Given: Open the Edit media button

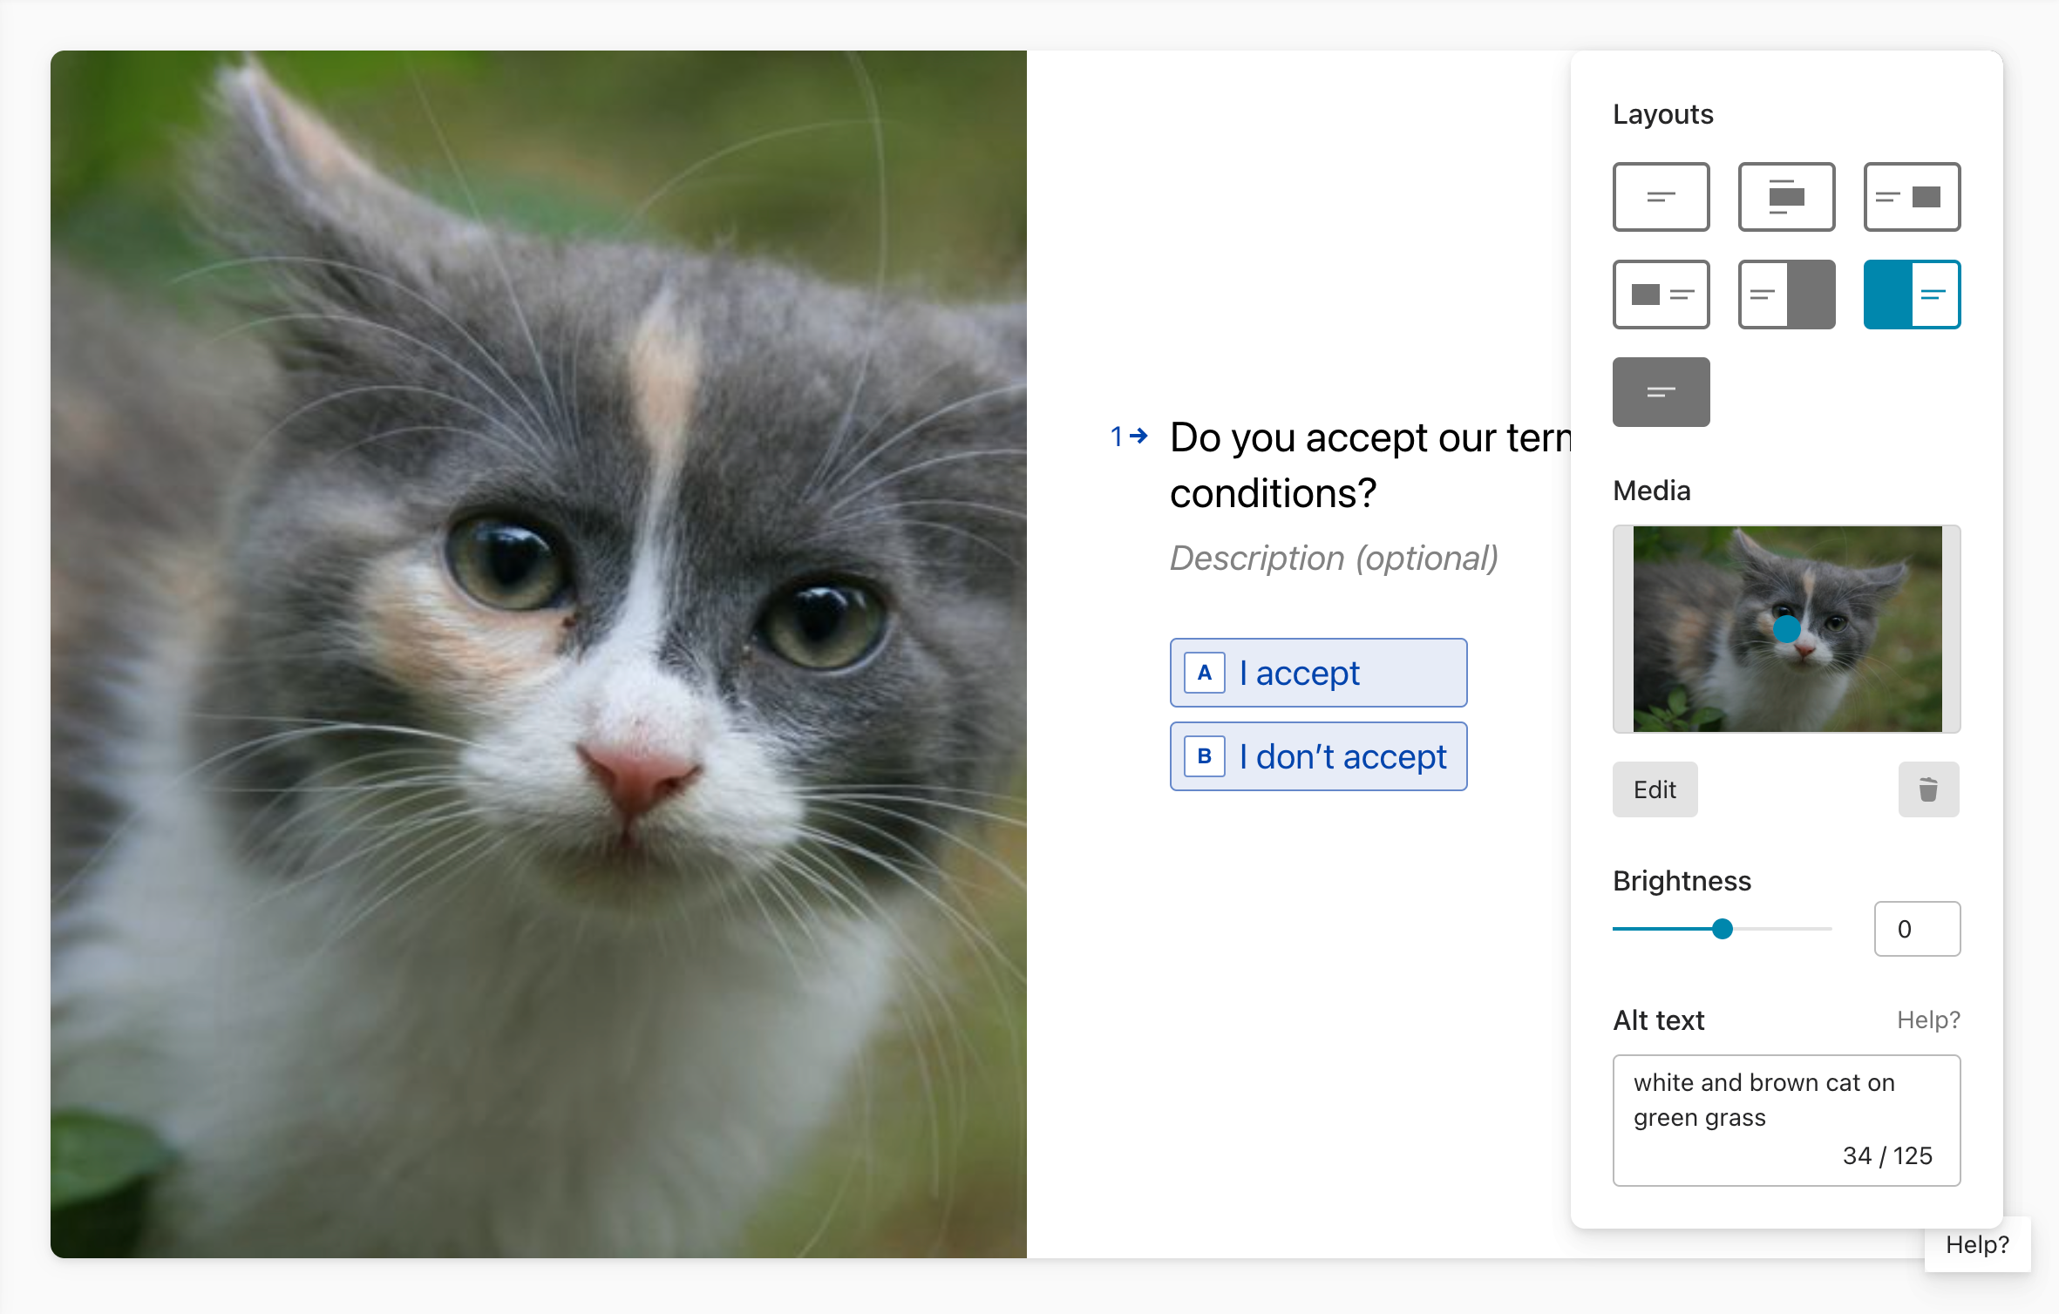Looking at the screenshot, I should 1655,789.
